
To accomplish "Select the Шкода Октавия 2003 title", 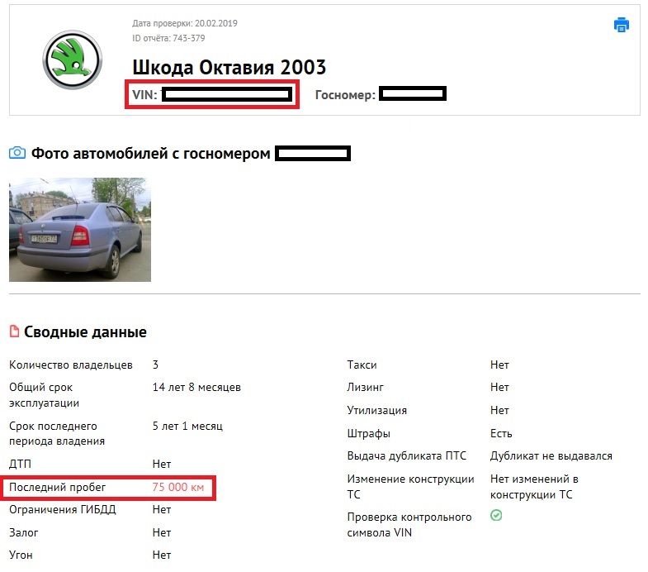I will pos(229,67).
